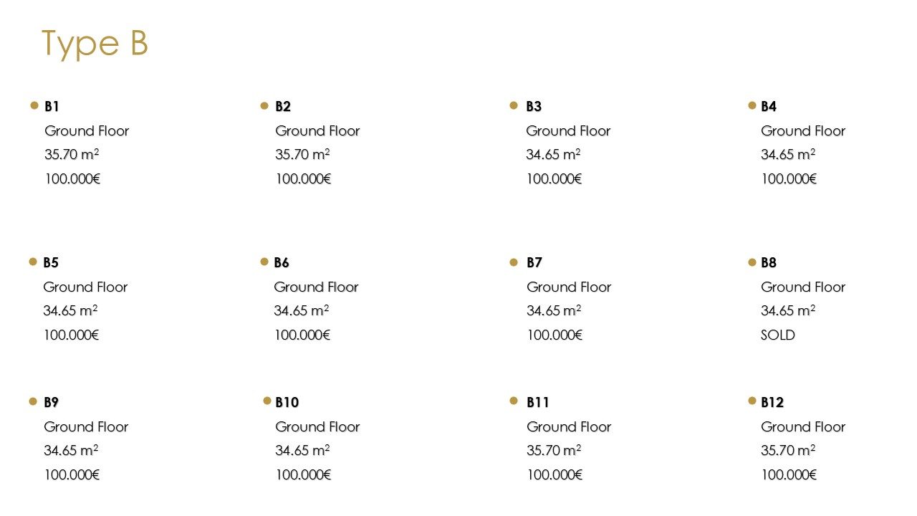Click the 100.000€ price under B12

click(x=789, y=475)
